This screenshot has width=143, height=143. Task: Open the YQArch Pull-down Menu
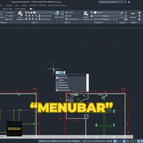(x=58, y=5)
